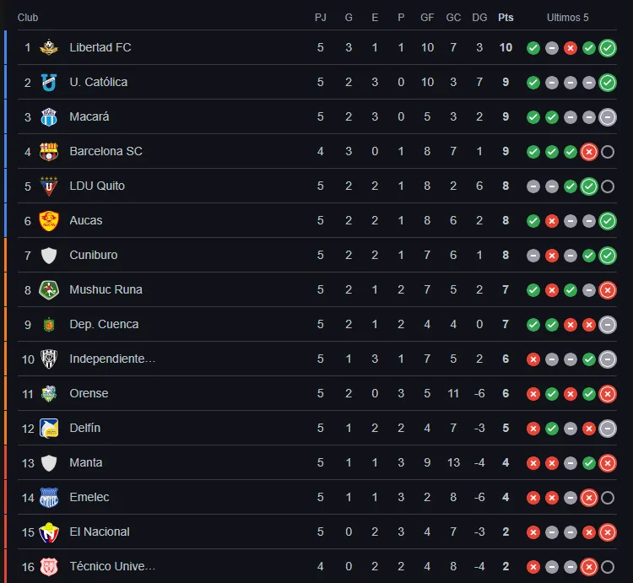The image size is (633, 583).
Task: Click the PJ column header
Action: (321, 18)
